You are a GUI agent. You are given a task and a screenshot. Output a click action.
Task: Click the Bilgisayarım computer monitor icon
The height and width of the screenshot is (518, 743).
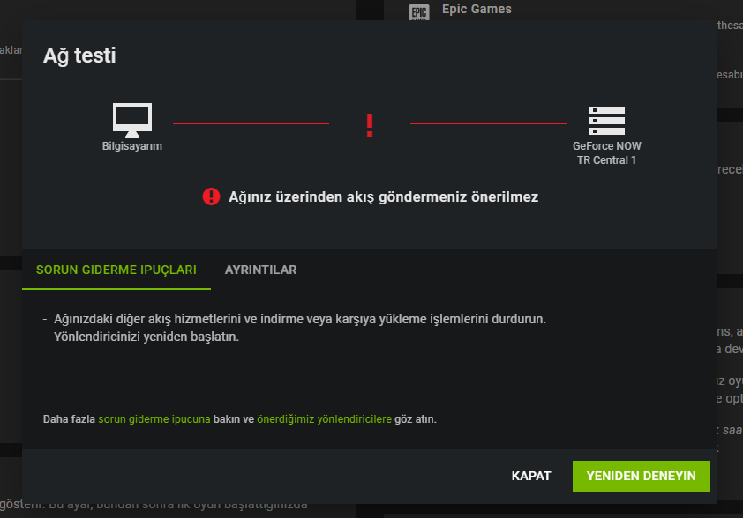coord(132,120)
